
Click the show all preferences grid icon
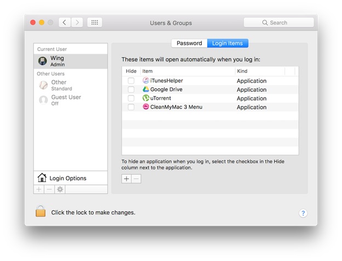(94, 22)
